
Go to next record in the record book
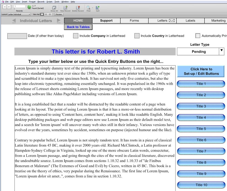tap(9, 7)
